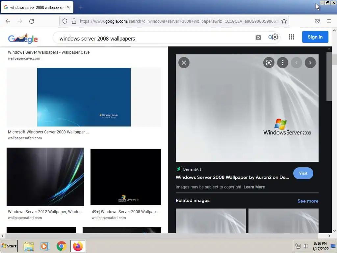Click the show desktop tray icon
The image size is (337, 253).
[333, 246]
